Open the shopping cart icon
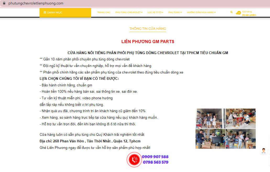The image size is (270, 172). pos(238,13)
